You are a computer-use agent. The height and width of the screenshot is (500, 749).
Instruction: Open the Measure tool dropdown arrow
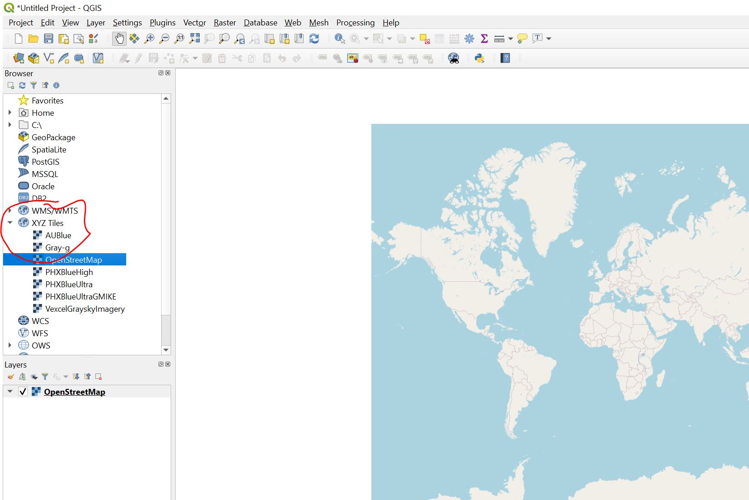(x=511, y=39)
